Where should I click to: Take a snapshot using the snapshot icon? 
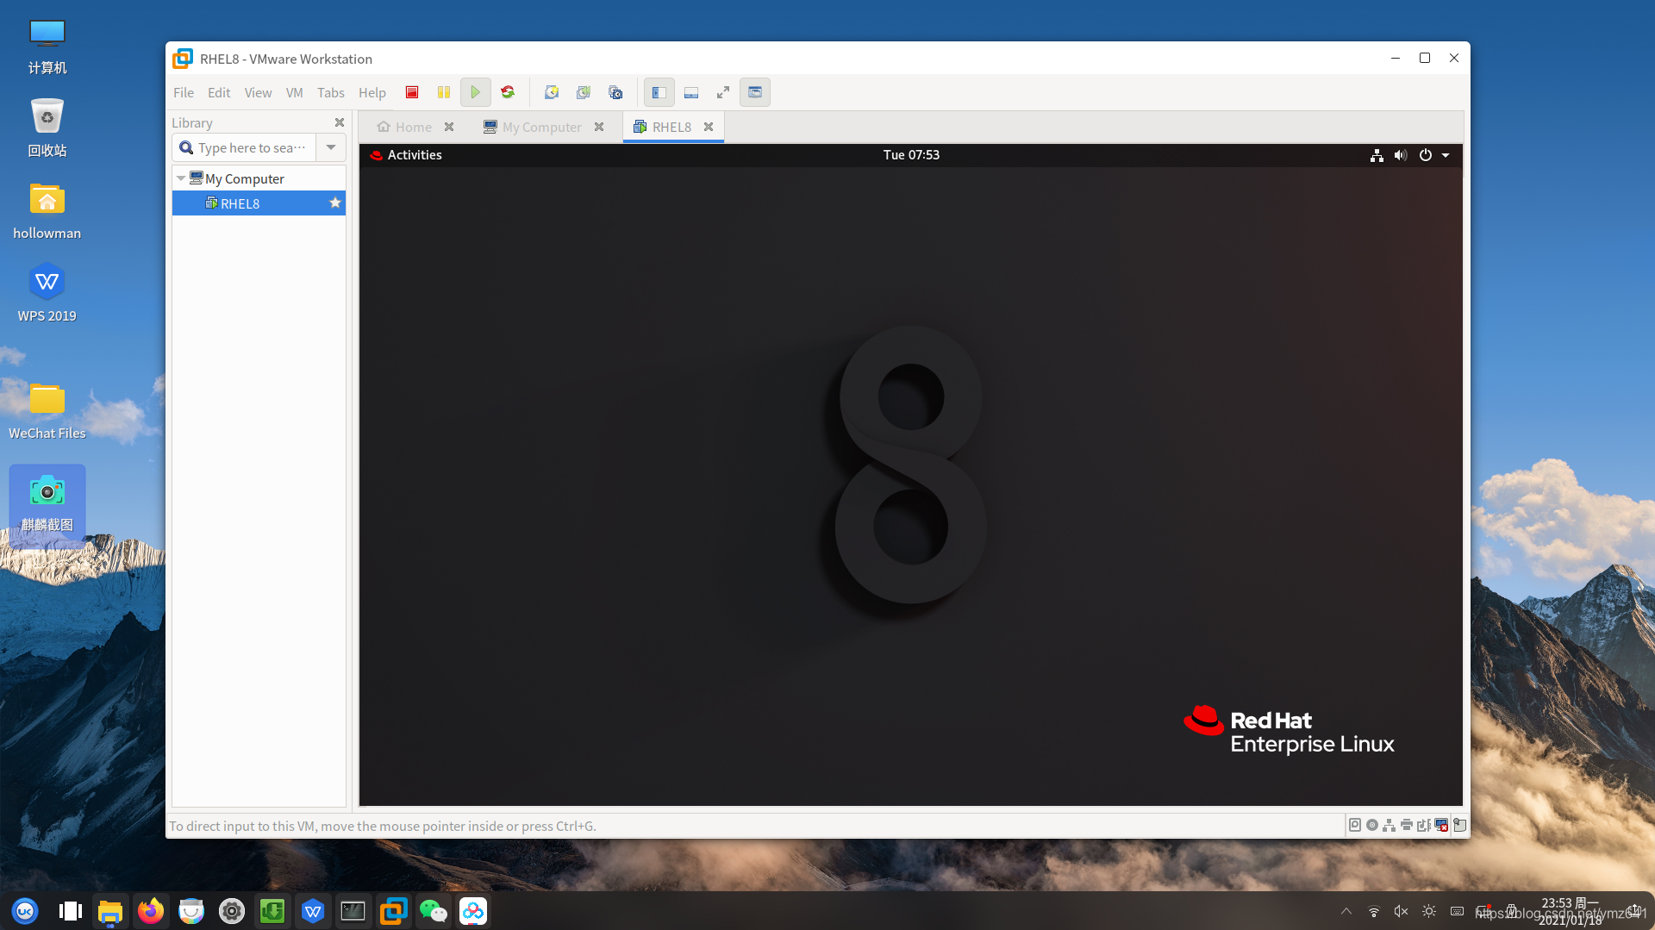coord(552,92)
